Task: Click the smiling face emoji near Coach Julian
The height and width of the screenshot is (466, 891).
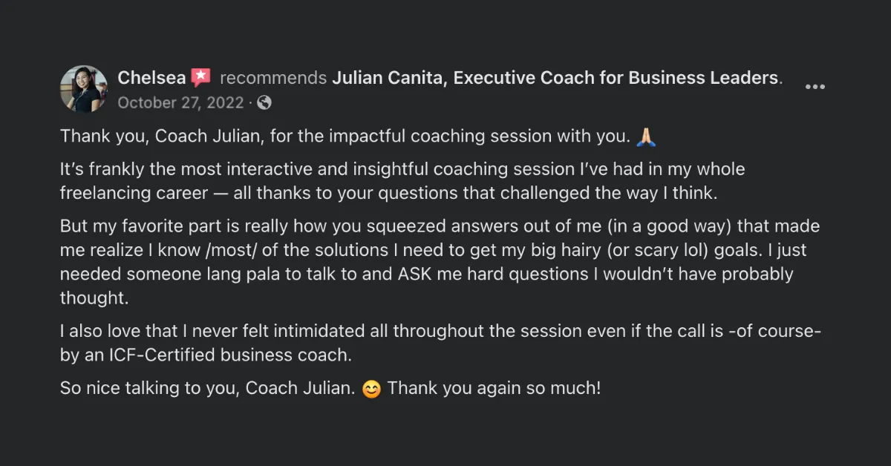Action: click(371, 389)
